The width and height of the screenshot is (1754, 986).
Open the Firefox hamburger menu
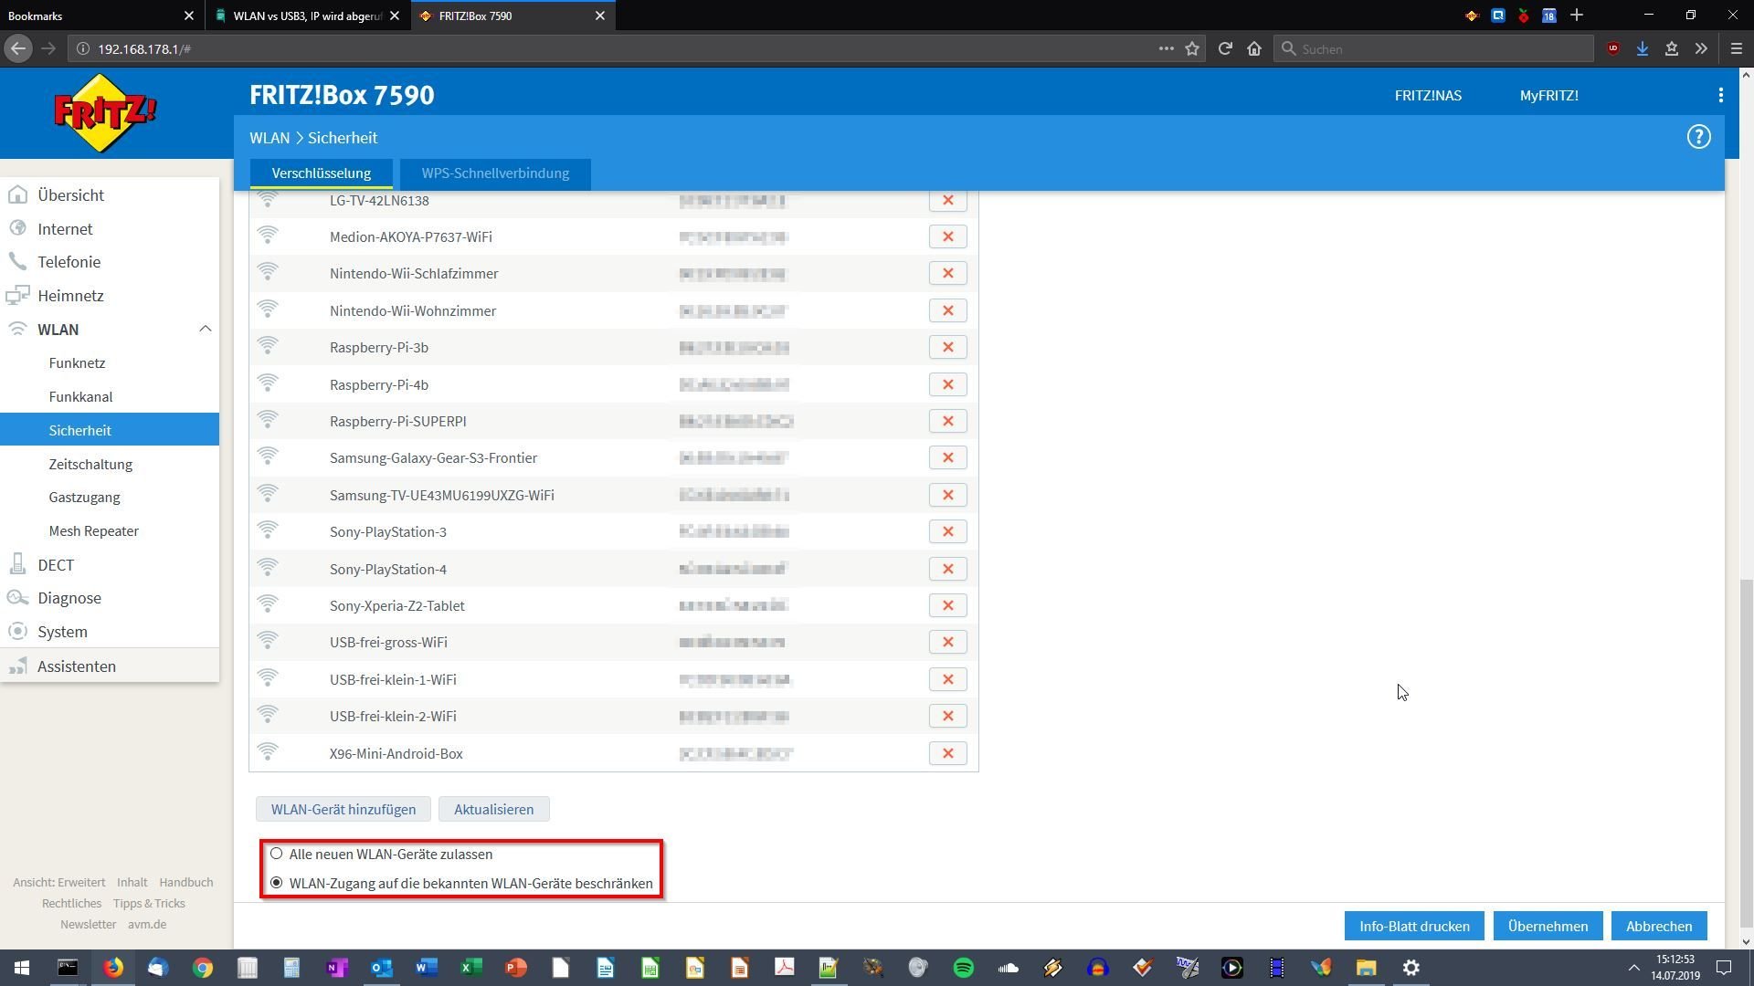[x=1737, y=48]
